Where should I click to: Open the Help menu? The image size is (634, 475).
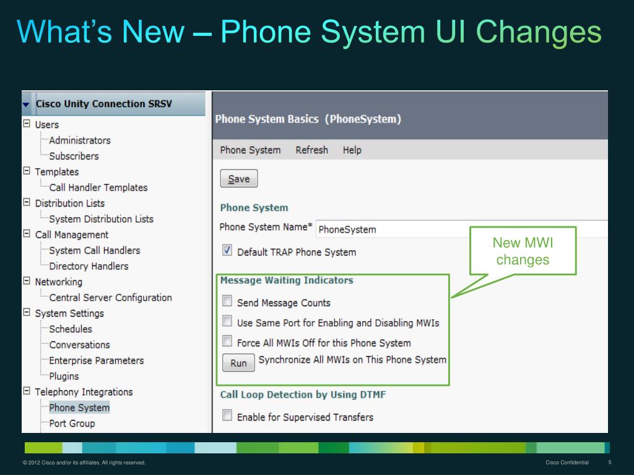[x=352, y=150]
